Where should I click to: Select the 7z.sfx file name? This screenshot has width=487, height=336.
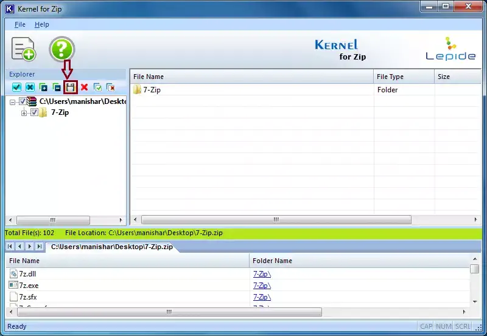[28, 297]
